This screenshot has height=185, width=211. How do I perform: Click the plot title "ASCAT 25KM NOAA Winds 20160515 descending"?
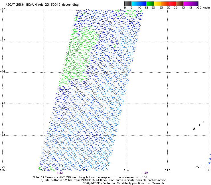pos(42,5)
